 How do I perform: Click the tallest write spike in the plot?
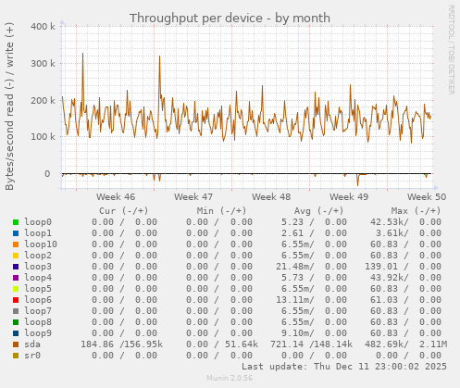[x=82, y=55]
